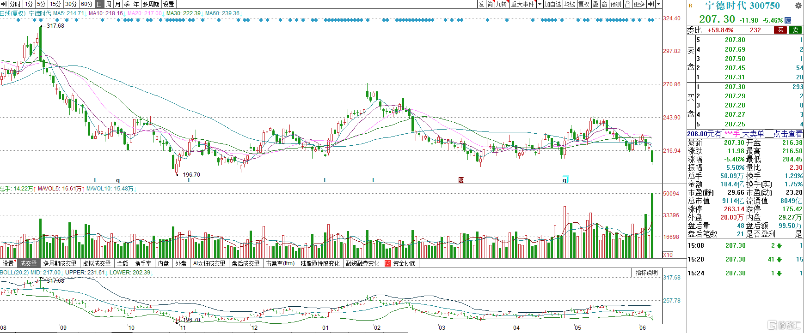Screen dimensions: 804x333
Task: Click the red L2 icon of 资金抄底
Action: (388, 263)
